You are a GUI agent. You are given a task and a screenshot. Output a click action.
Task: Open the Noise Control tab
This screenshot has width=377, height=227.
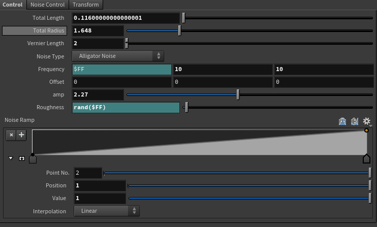(x=48, y=5)
